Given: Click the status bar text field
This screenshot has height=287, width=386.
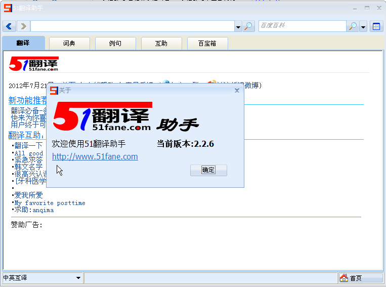Looking at the screenshot, I should [x=210, y=278].
